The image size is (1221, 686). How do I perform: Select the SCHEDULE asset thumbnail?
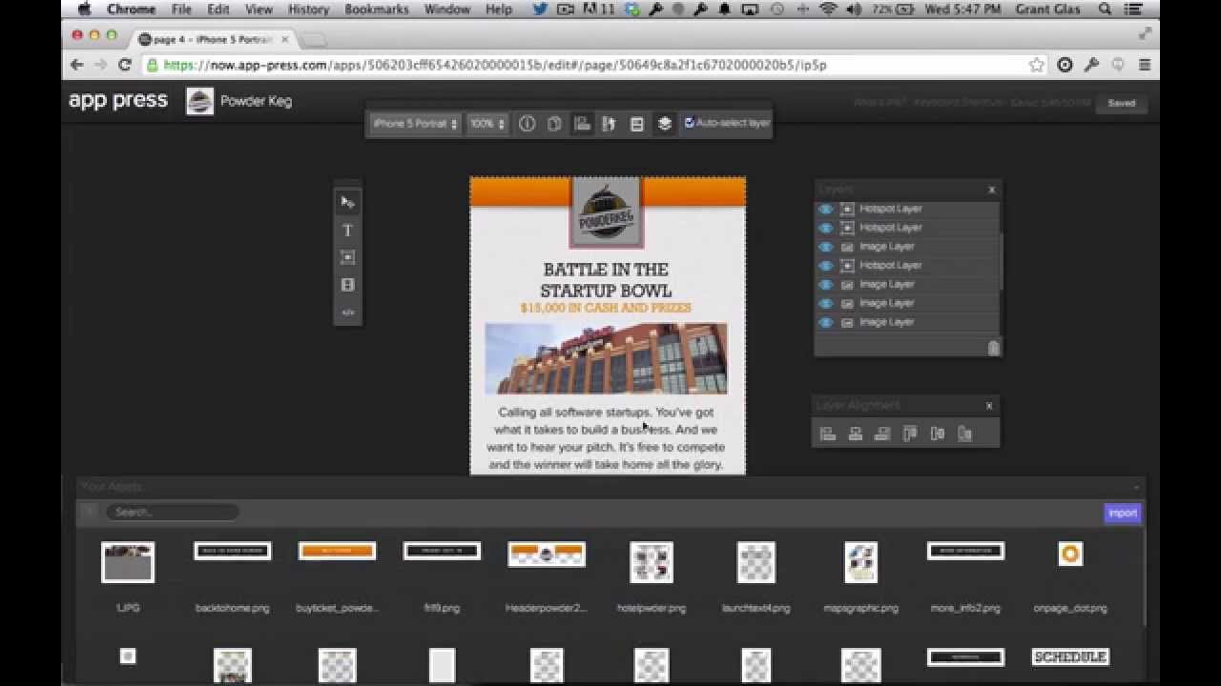click(1070, 656)
